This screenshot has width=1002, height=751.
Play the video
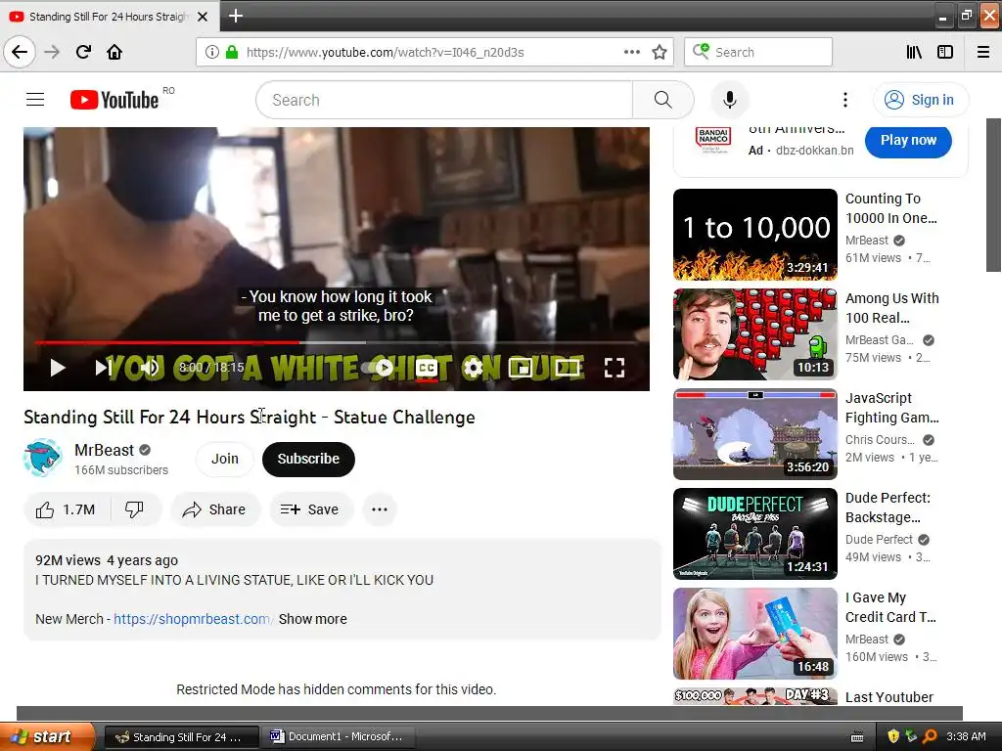58,368
